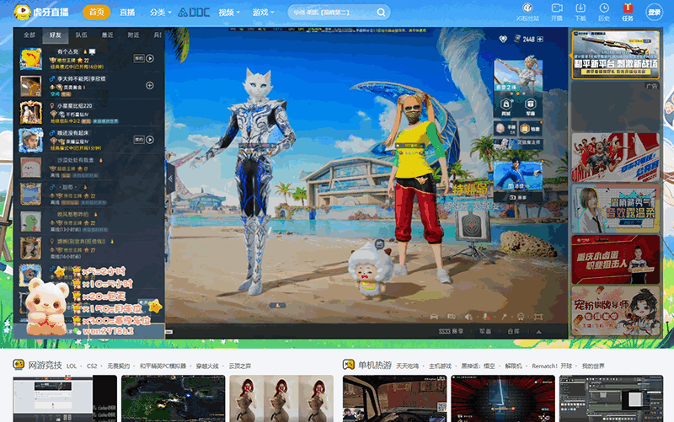Select the 附近 nearby tab
Screen dimensions: 674x422
[133, 35]
